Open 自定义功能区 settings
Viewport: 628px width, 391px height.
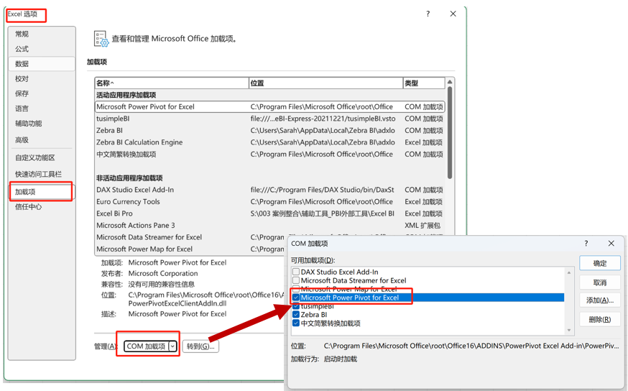(42, 158)
